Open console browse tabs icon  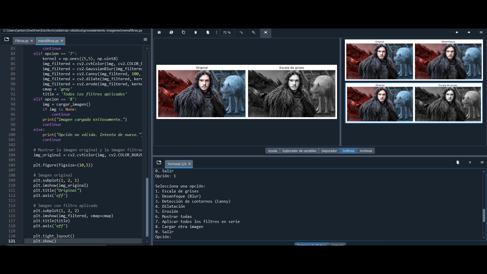(x=159, y=162)
